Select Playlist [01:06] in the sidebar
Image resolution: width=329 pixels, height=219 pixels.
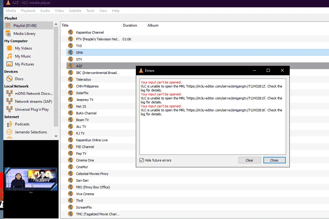[x=28, y=26]
